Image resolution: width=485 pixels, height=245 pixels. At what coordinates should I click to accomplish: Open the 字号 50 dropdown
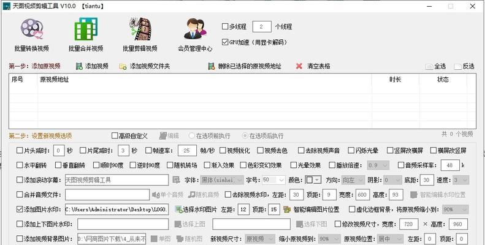(x=273, y=180)
